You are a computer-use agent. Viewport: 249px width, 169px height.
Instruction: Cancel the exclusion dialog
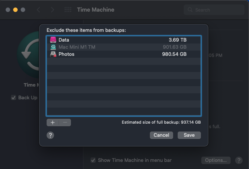161,135
